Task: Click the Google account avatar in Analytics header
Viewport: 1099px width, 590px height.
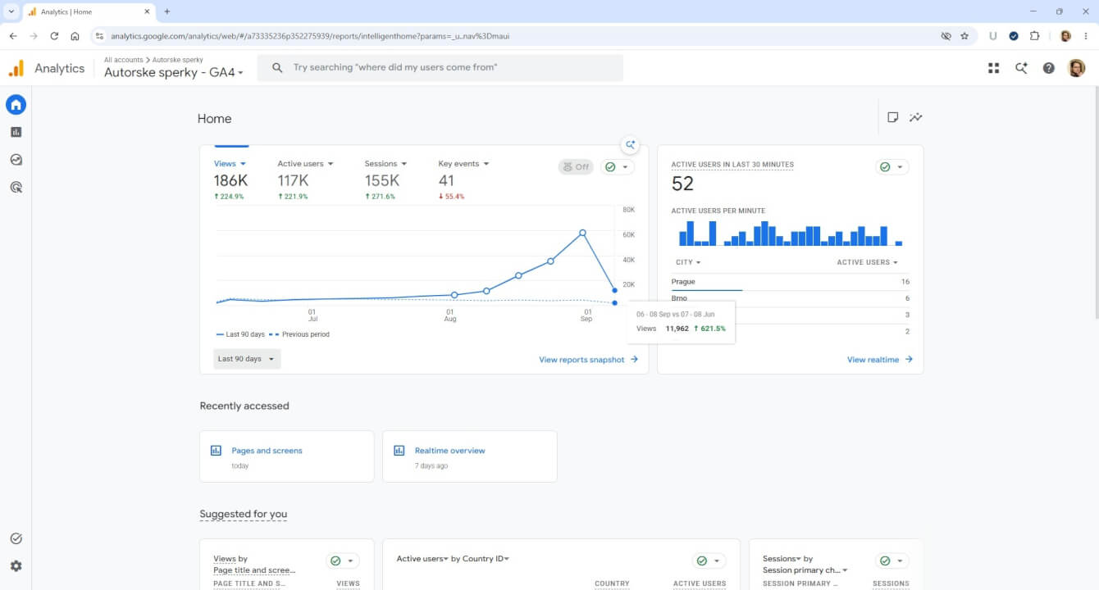Action: 1076,68
